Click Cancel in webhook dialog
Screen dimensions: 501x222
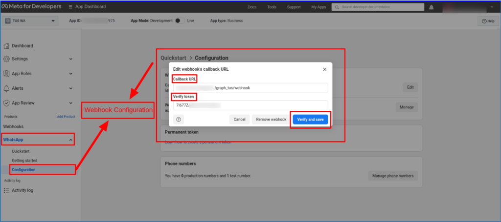[239, 120]
